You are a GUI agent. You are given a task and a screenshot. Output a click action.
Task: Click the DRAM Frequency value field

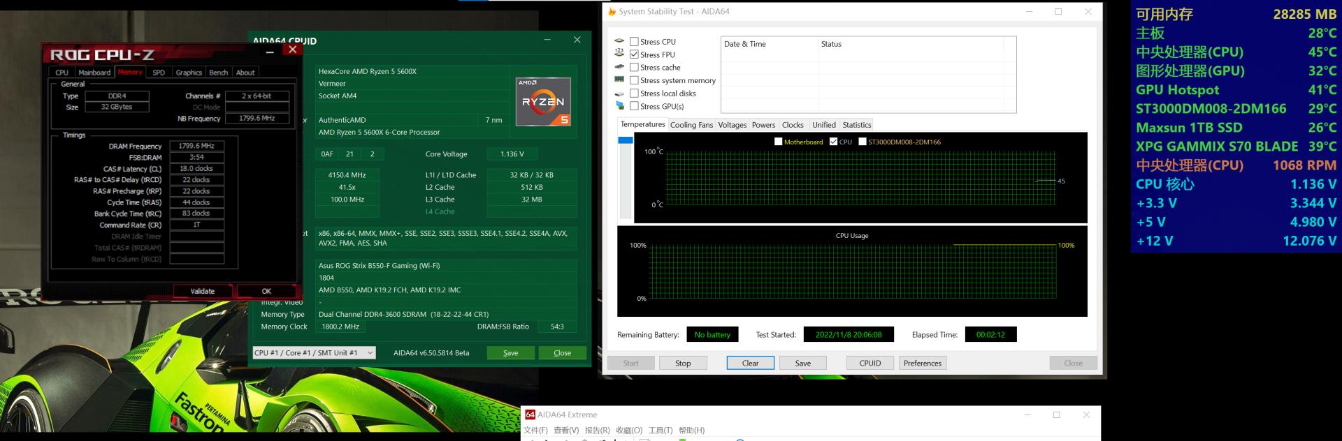pos(196,146)
